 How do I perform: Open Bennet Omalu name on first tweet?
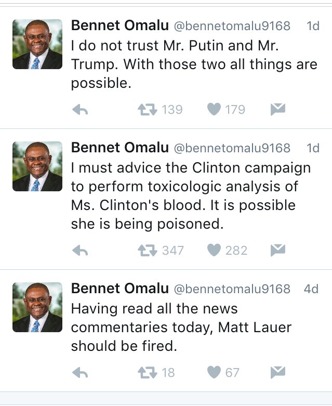tap(119, 25)
